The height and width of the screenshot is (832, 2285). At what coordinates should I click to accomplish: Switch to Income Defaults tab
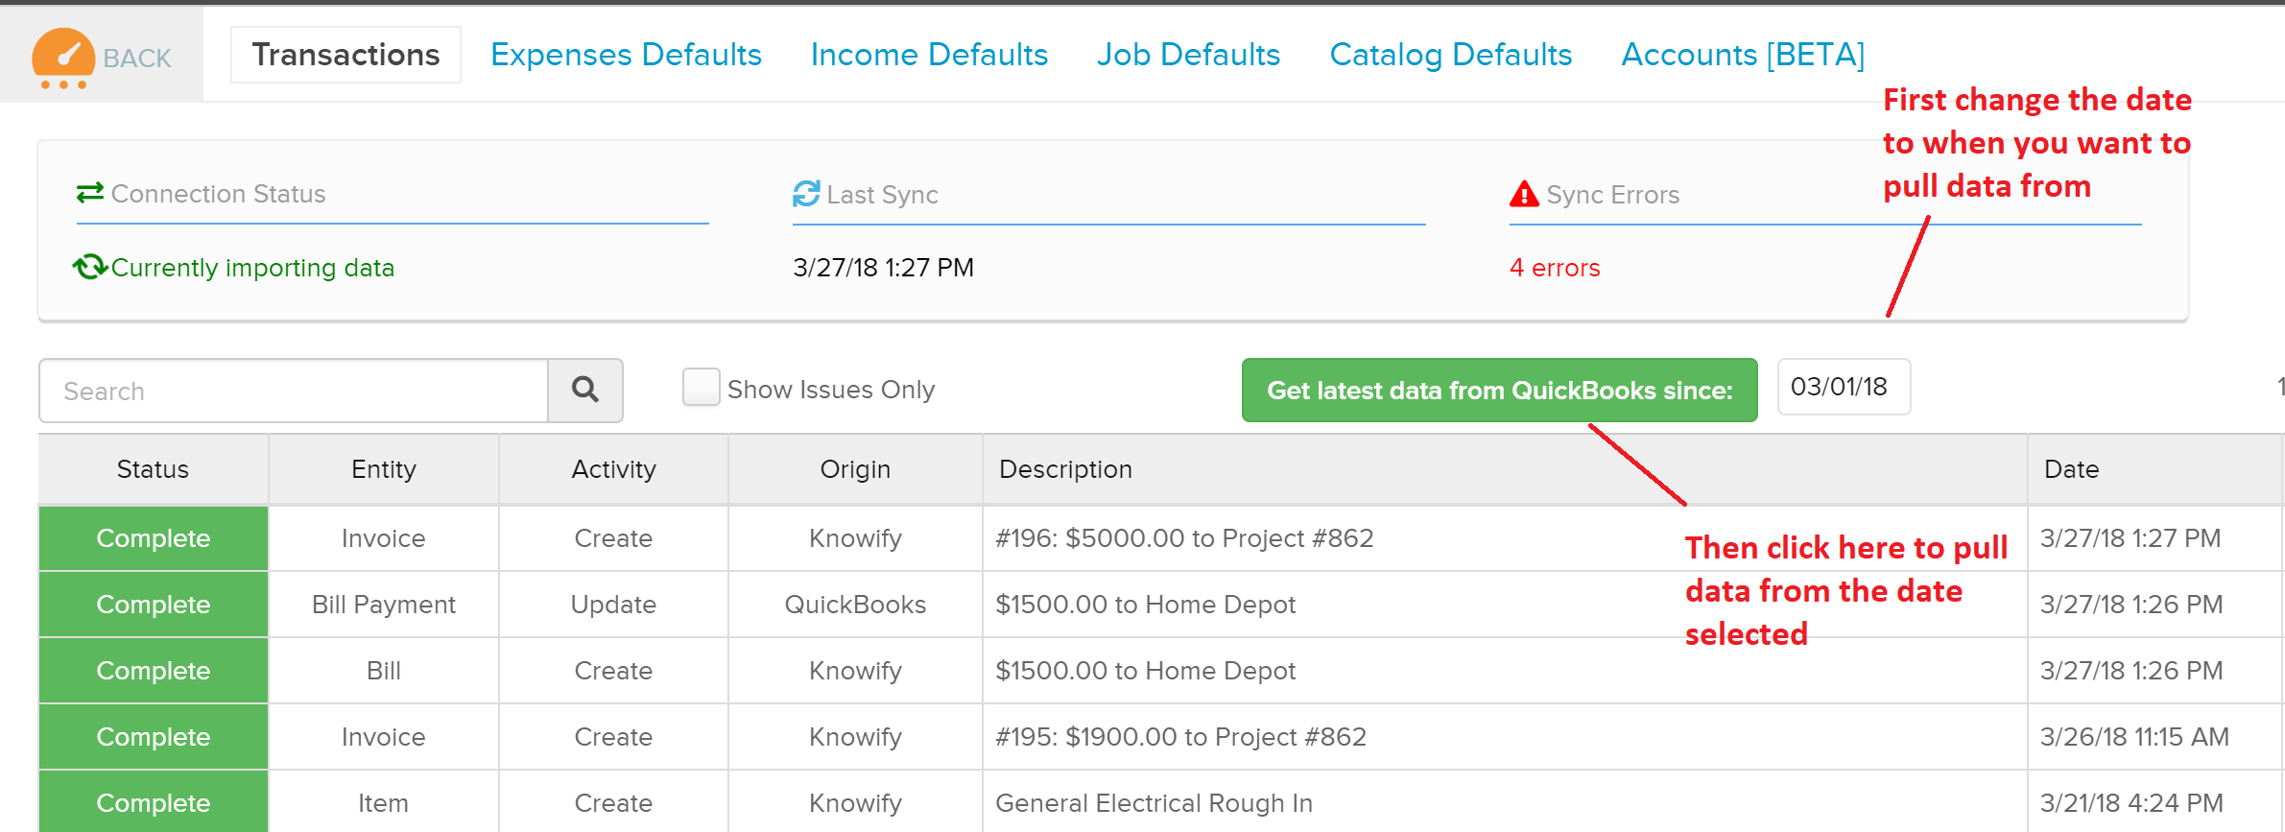(x=929, y=55)
